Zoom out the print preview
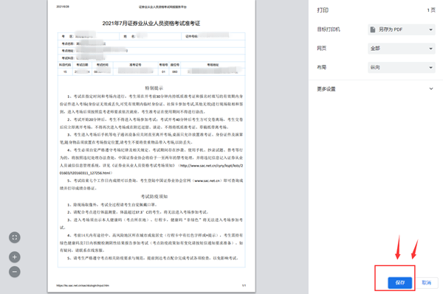This screenshot has height=294, width=443. [15, 272]
